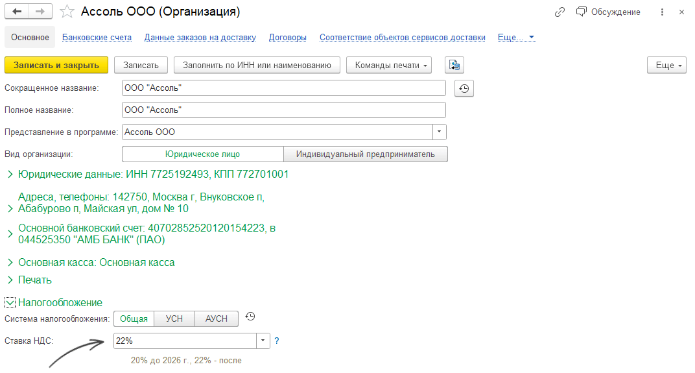The width and height of the screenshot is (695, 373).
Task: Add organization to favorites star
Action: tap(66, 12)
